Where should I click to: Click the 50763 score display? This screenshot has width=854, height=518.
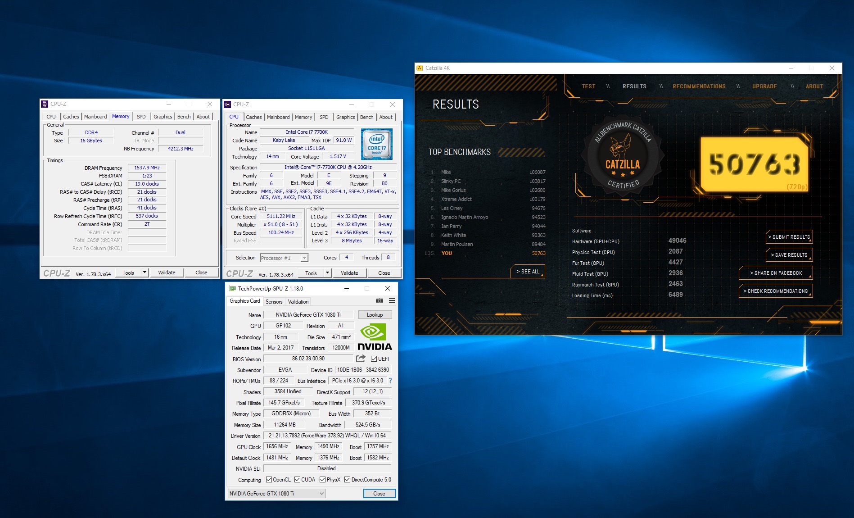754,164
